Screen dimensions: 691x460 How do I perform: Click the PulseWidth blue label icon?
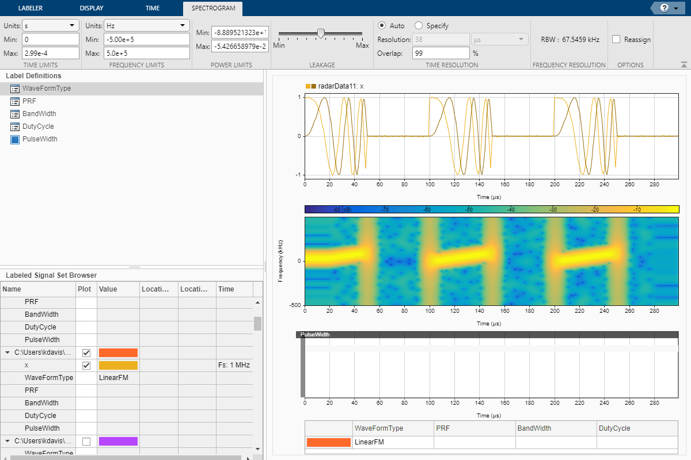(15, 139)
